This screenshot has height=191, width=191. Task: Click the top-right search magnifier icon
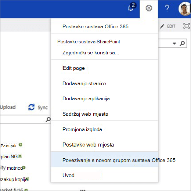click(182, 43)
